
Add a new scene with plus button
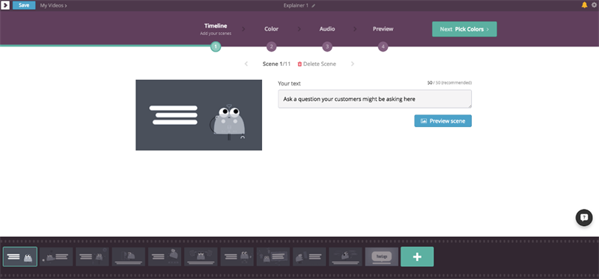point(417,257)
